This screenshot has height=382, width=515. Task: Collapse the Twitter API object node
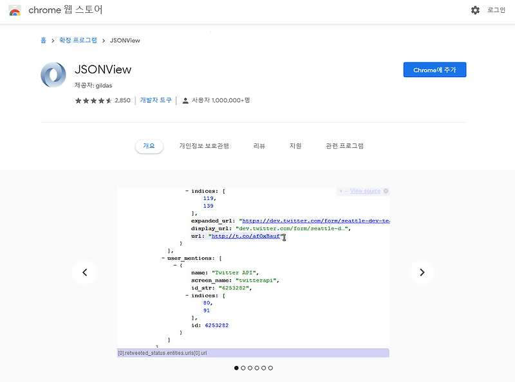pyautogui.click(x=174, y=265)
